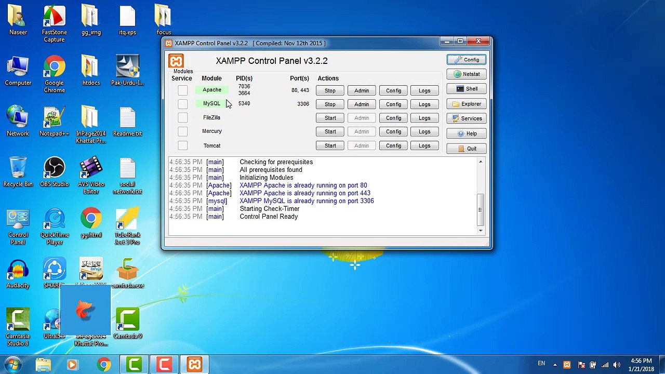Launch the XAMPP Shell
Screen dimensions: 665x374
(x=467, y=89)
